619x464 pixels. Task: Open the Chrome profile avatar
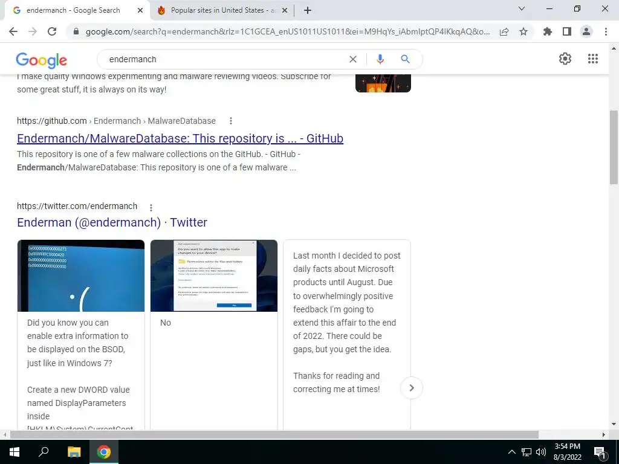click(x=586, y=31)
